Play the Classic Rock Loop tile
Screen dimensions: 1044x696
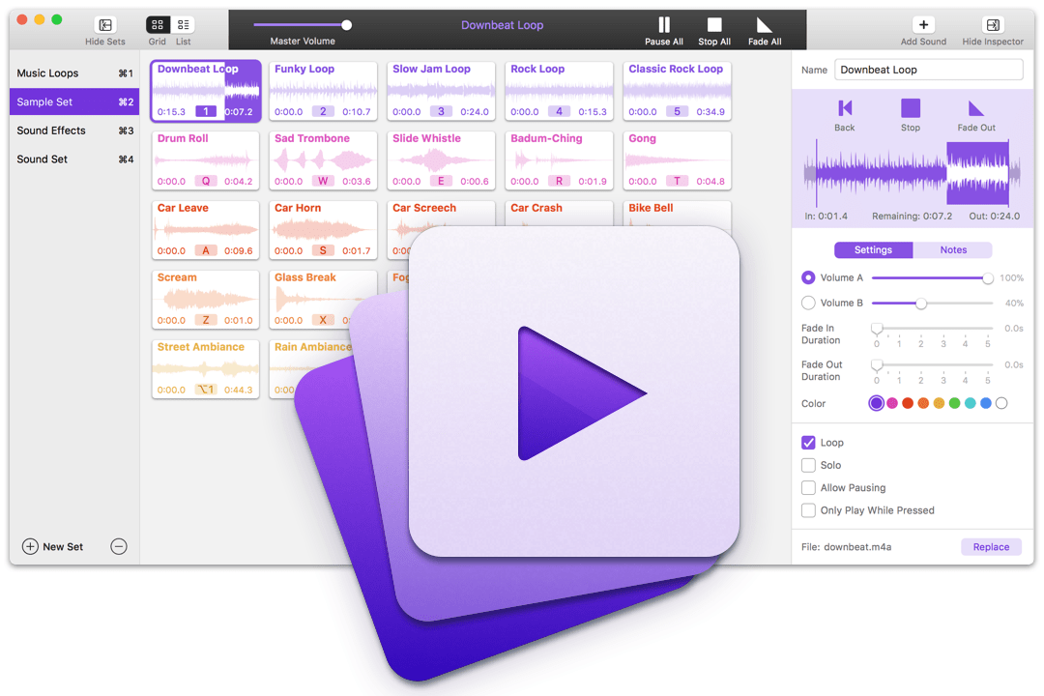tap(677, 91)
